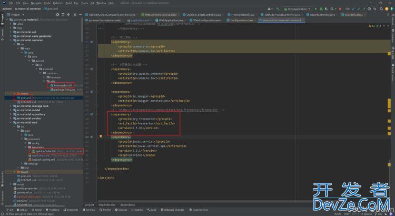395x216 pixels.
Task: Open the Debug tool window button
Action: pyautogui.click(x=22, y=210)
